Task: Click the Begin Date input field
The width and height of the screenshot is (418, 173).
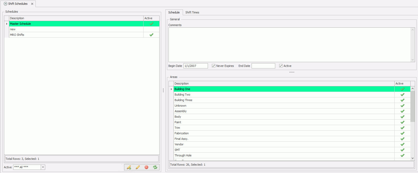Action: pos(196,66)
